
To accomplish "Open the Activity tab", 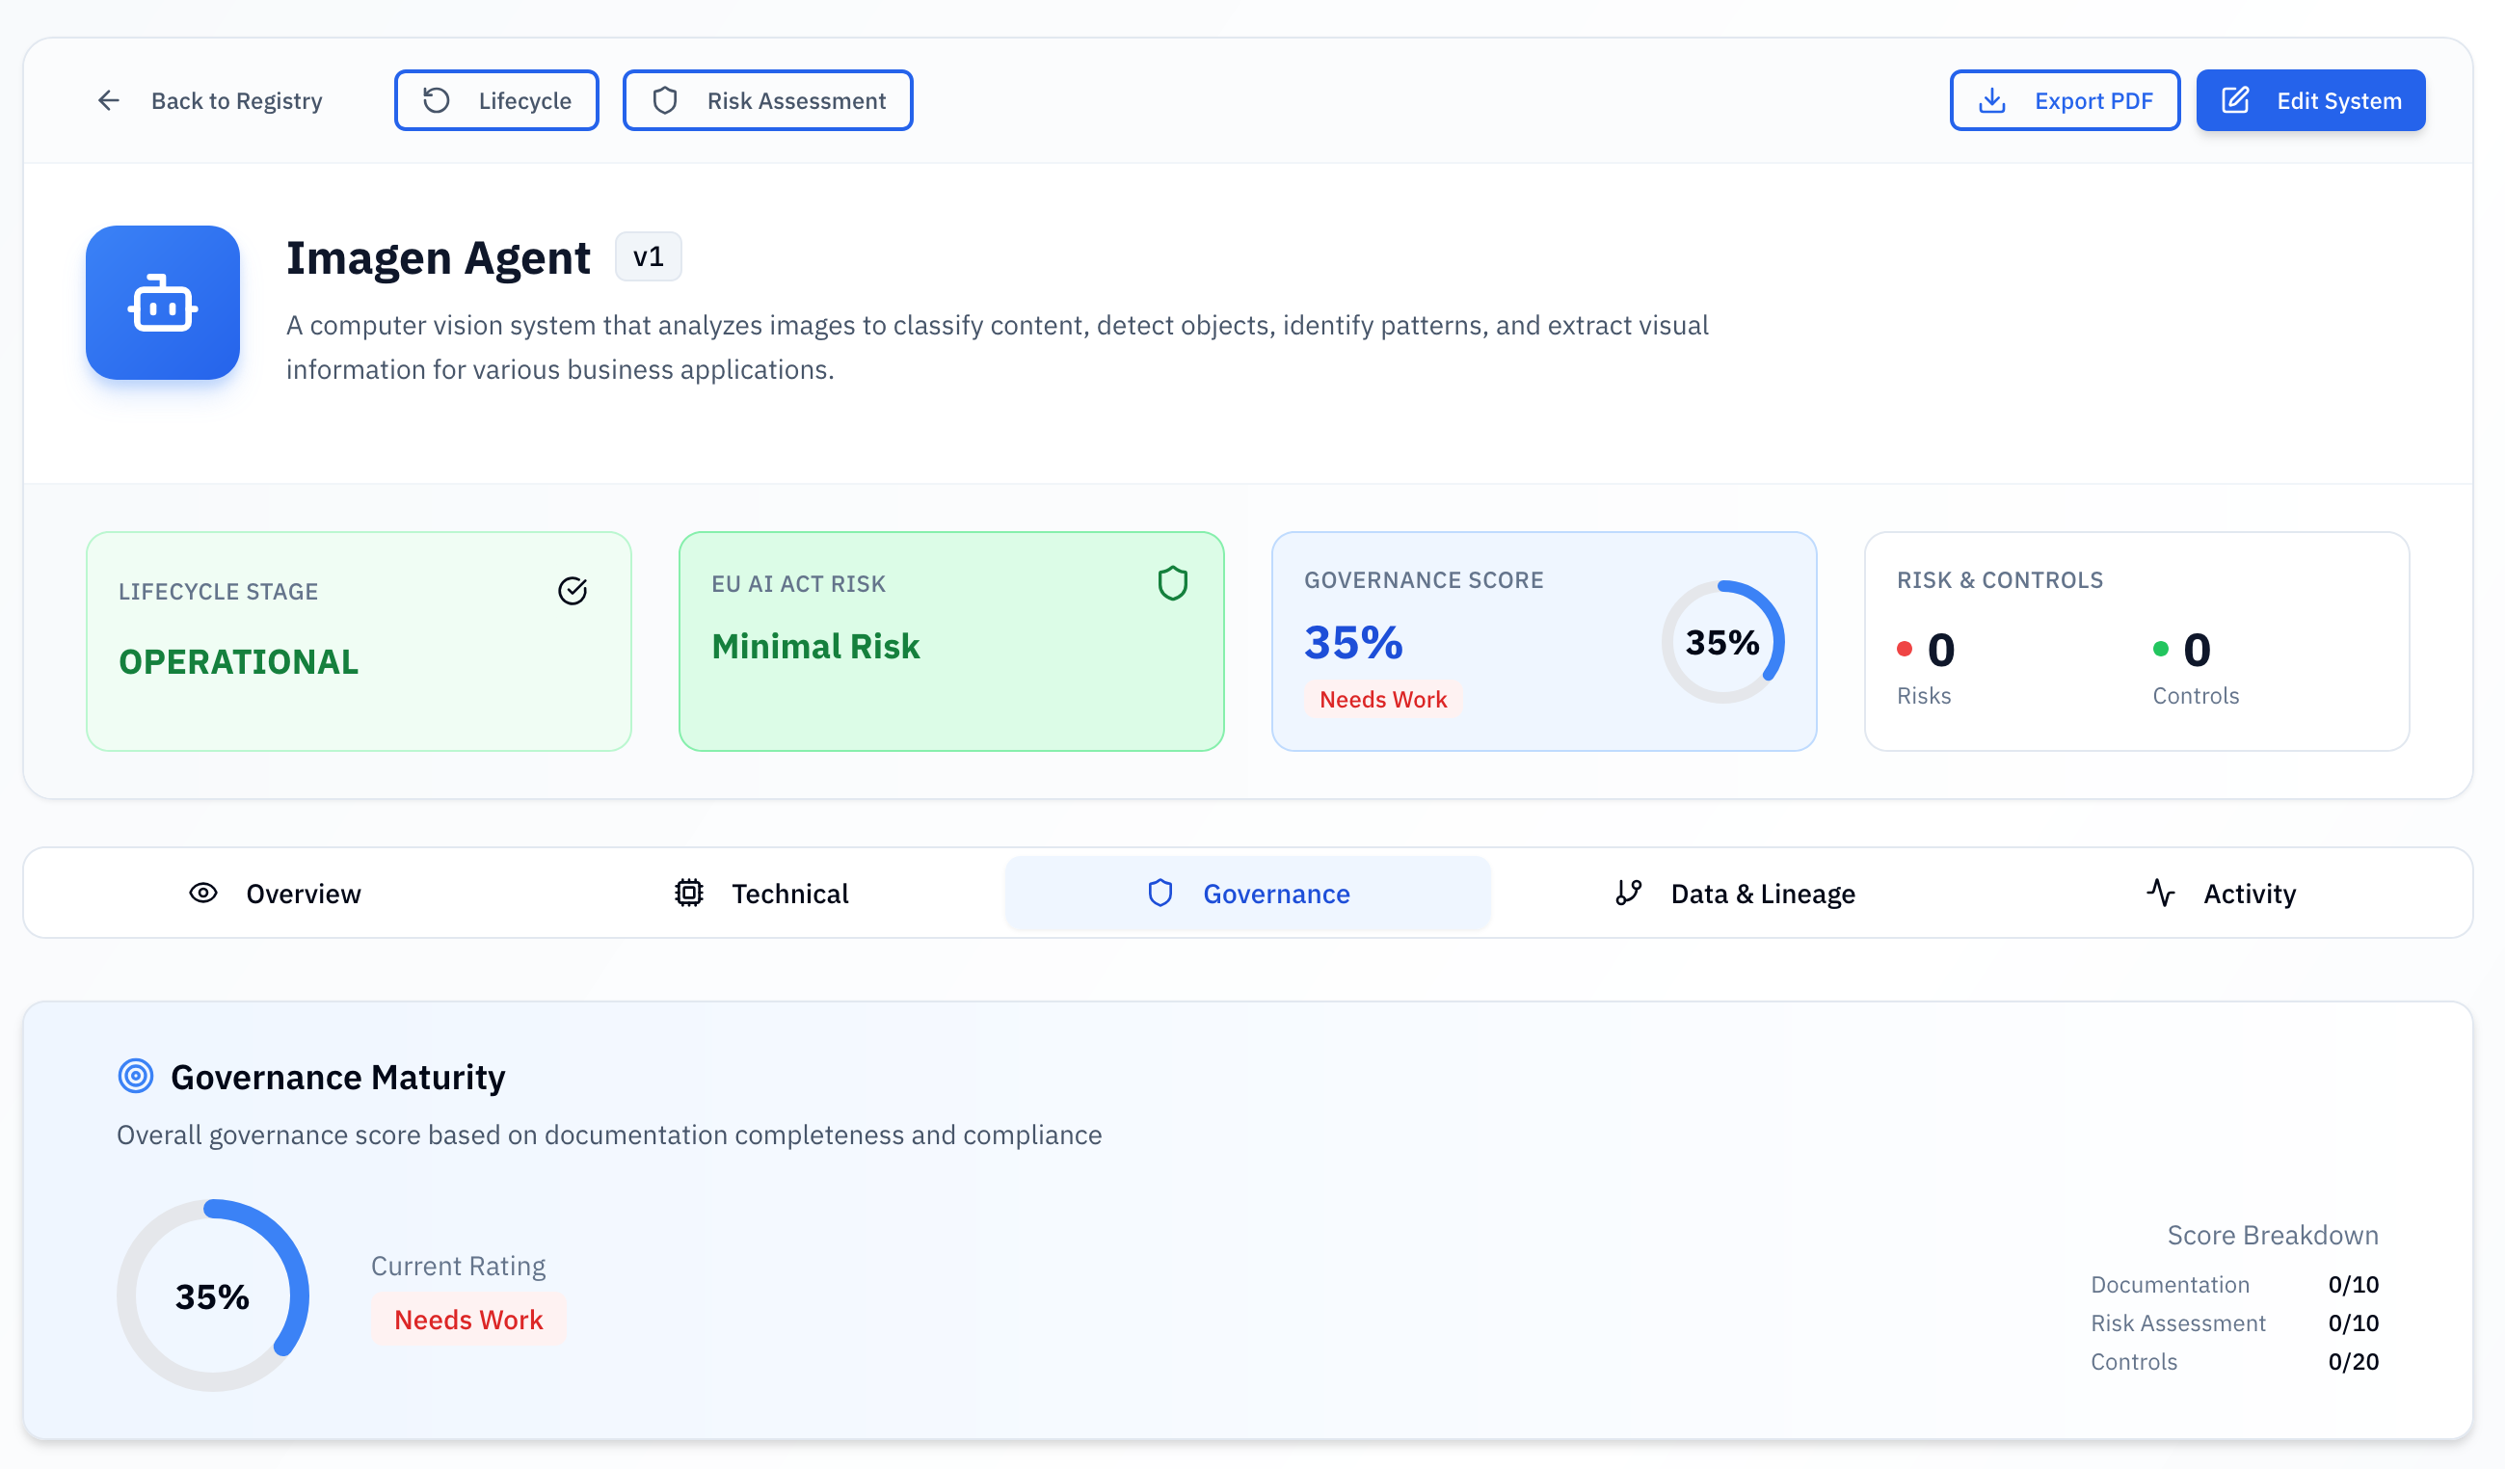I will point(2221,894).
